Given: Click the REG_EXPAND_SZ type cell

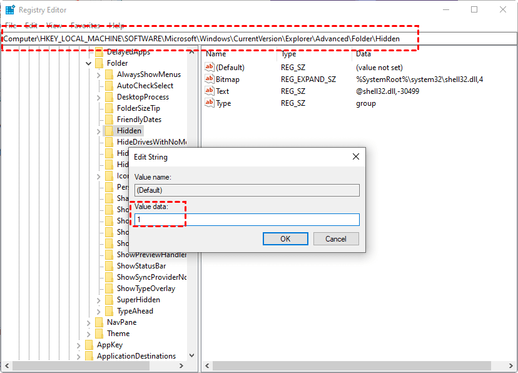Looking at the screenshot, I should (308, 79).
